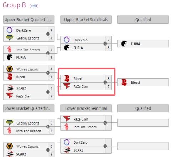Image resolution: width=178 pixels, height=157 pixels.
Task: Click the FURIA logo in Qualified slot
Action: click(x=124, y=44)
